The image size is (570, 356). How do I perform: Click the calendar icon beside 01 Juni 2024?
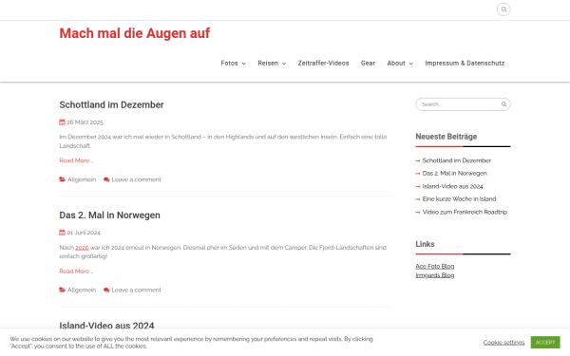click(x=62, y=233)
